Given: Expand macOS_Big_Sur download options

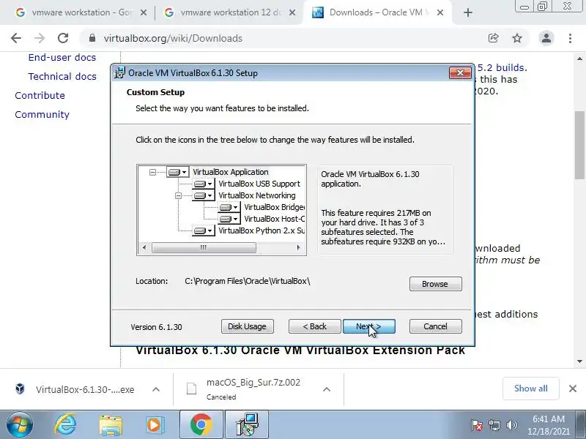Looking at the screenshot, I should point(326,389).
